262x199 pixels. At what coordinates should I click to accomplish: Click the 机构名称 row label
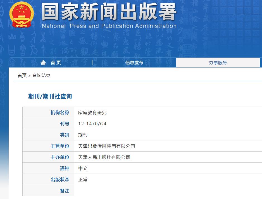tap(60, 112)
